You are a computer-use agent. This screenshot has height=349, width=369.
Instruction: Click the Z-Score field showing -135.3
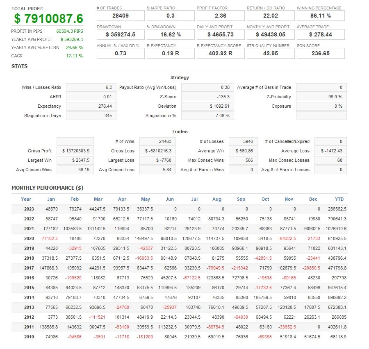[x=207, y=97]
